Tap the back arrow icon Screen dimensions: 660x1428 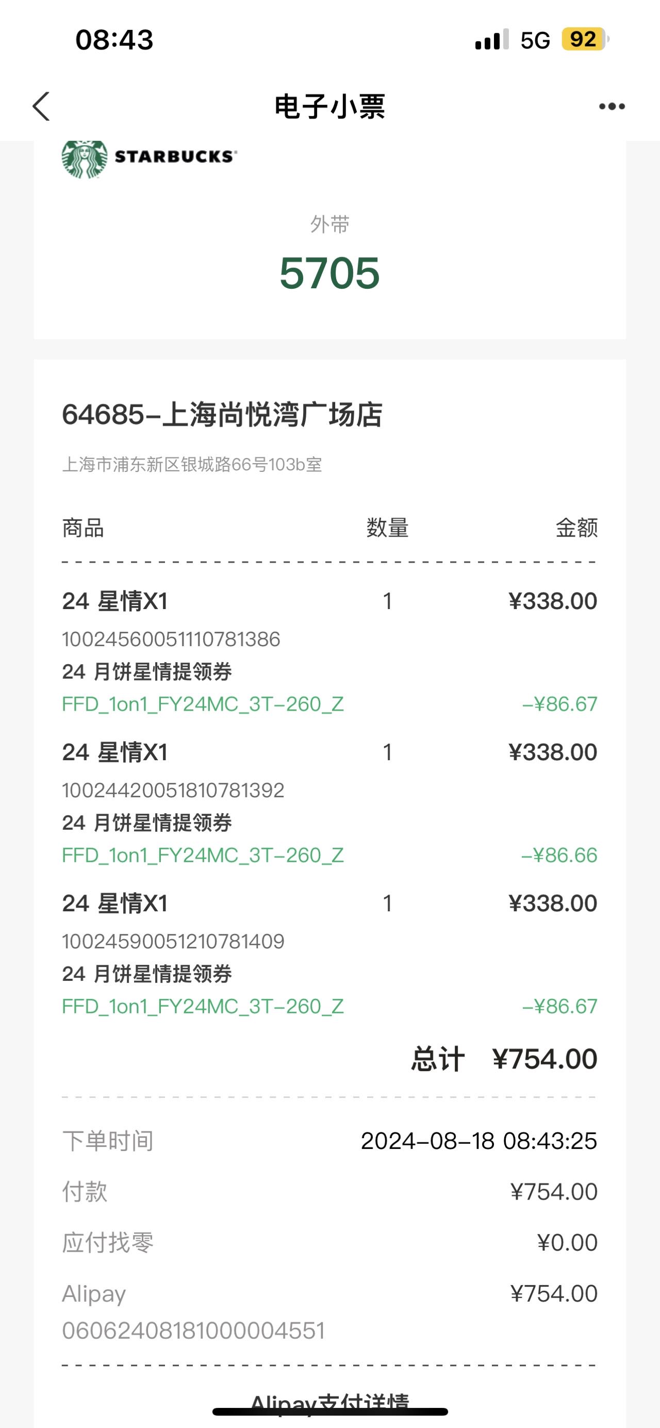pyautogui.click(x=42, y=106)
